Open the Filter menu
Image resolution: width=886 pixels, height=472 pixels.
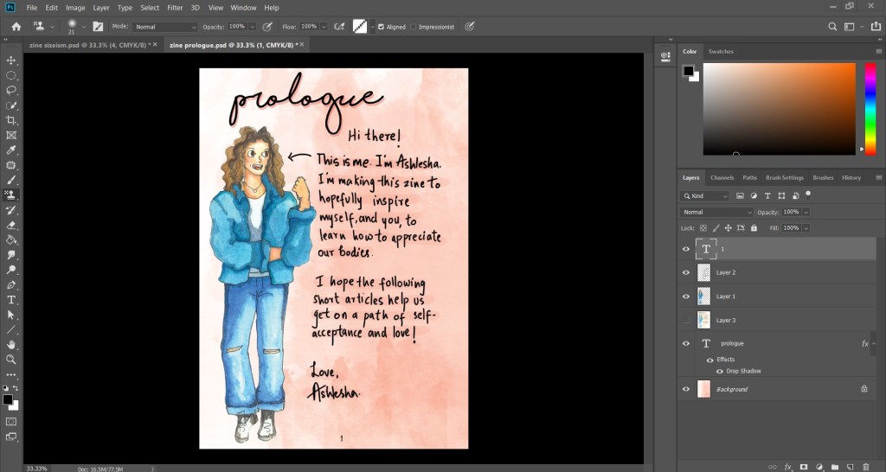[x=175, y=7]
